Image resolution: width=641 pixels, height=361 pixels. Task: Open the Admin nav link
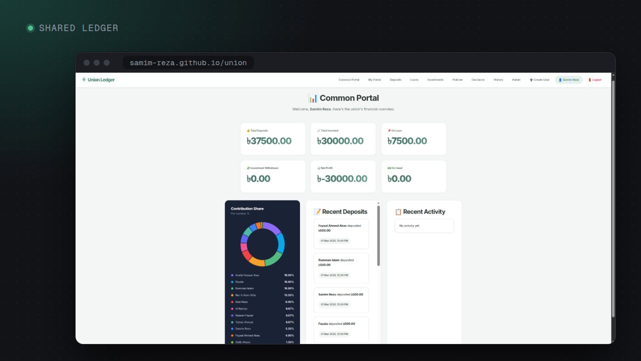[516, 80]
